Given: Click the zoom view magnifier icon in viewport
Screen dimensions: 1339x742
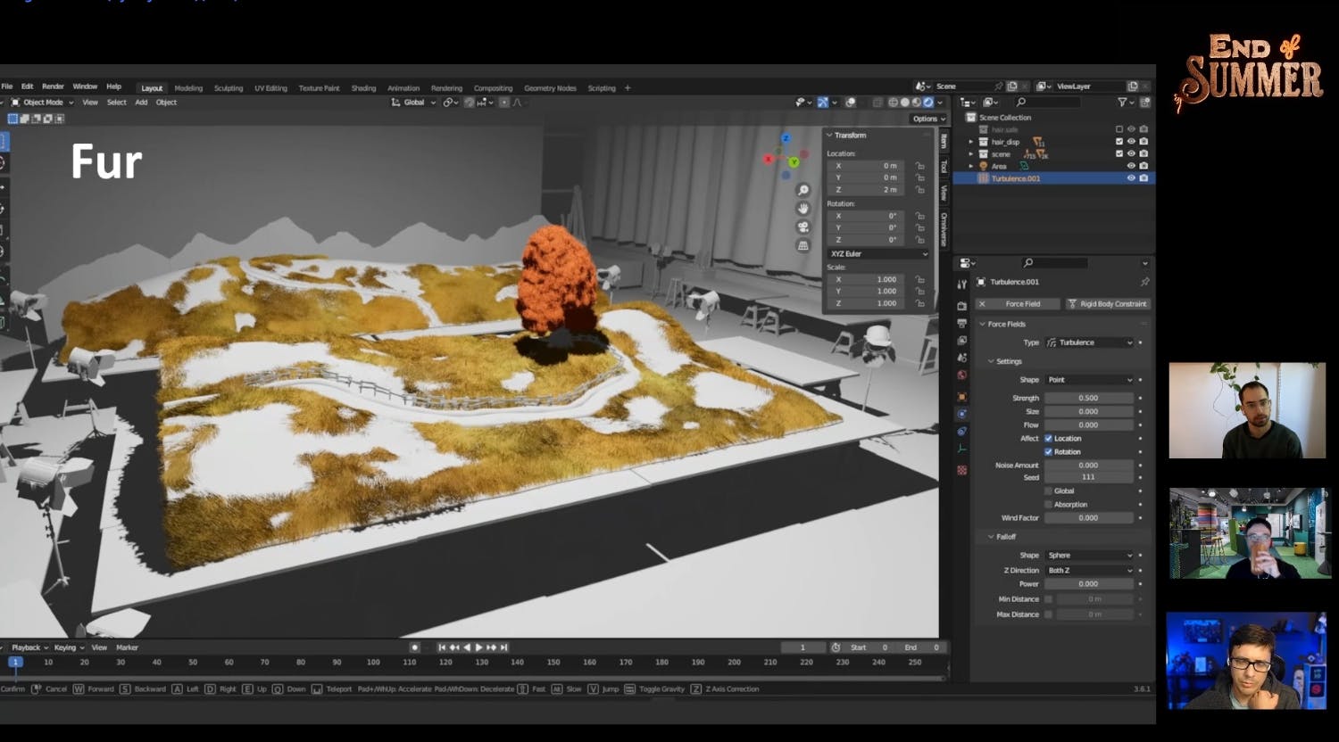Looking at the screenshot, I should click(x=803, y=190).
